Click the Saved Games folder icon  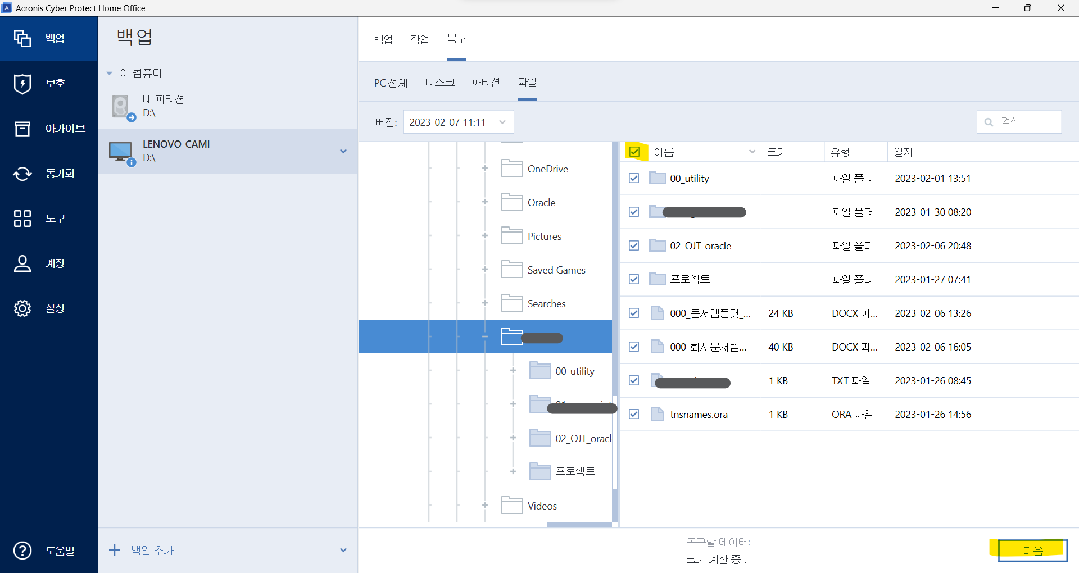click(x=511, y=269)
